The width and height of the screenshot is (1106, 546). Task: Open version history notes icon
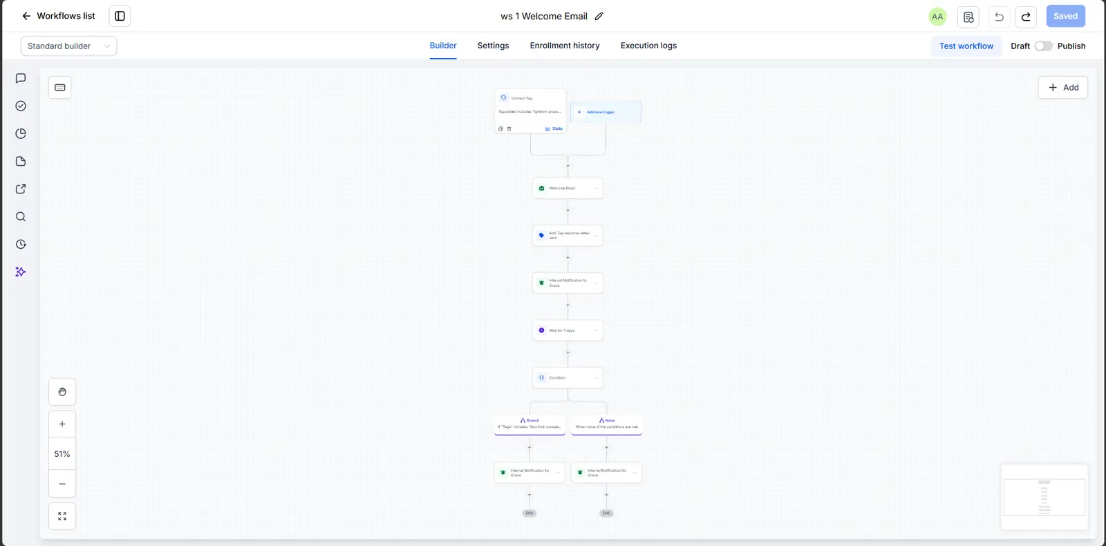click(x=968, y=17)
